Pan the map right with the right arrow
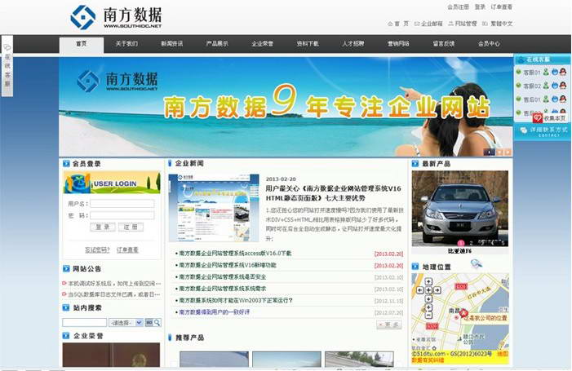Viewport: 572px width, 371px height. coord(437,290)
